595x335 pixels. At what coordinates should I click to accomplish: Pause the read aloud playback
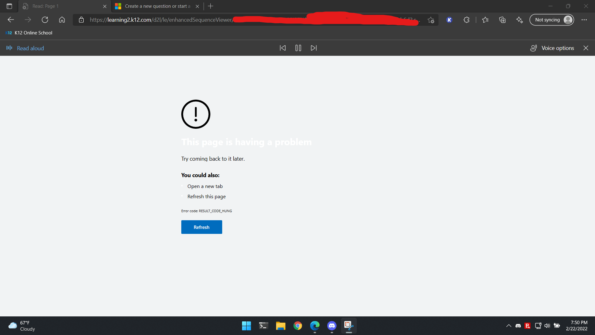298,48
